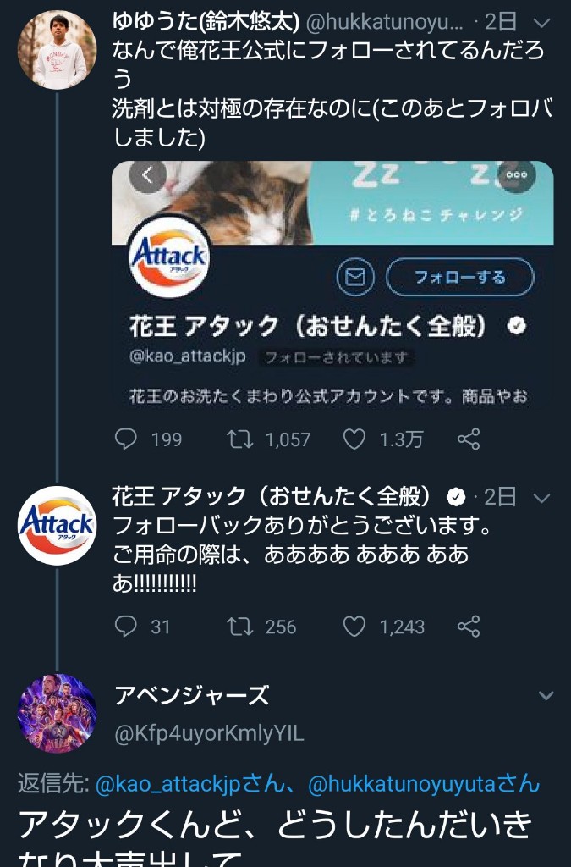Image resolution: width=571 pixels, height=867 pixels.
Task: Retweet the tweet showing 256 retweets
Action: pyautogui.click(x=239, y=627)
